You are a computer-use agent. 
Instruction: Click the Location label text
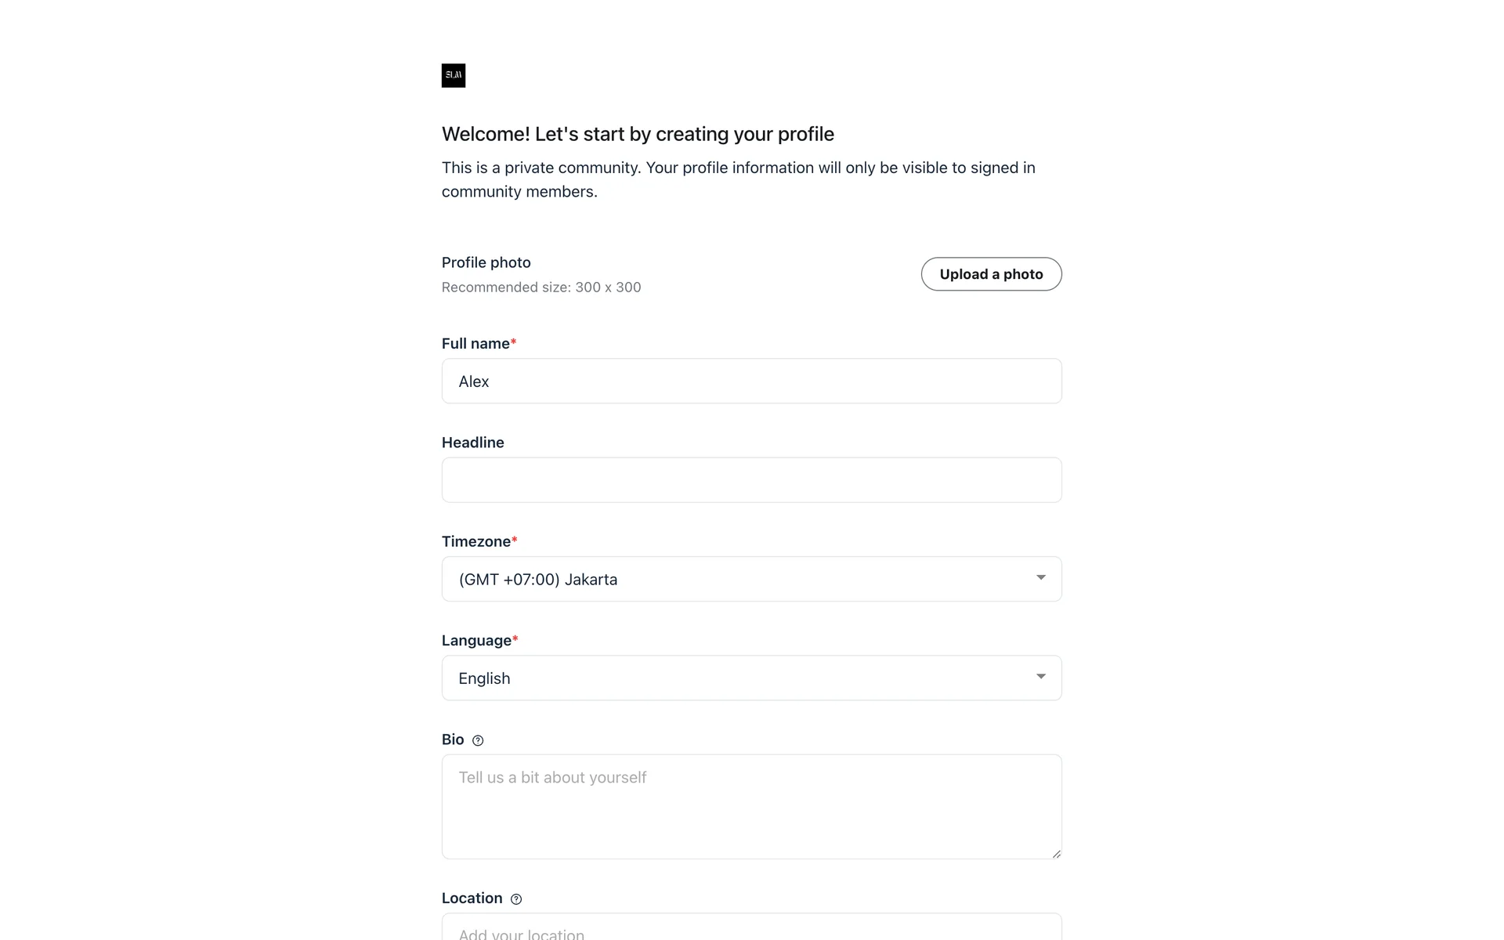click(472, 898)
